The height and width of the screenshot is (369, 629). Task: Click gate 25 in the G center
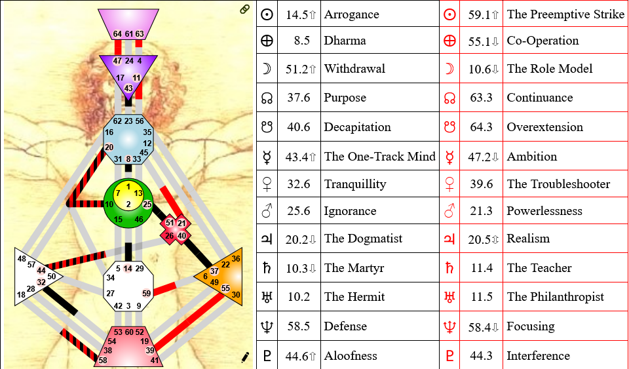tap(147, 204)
